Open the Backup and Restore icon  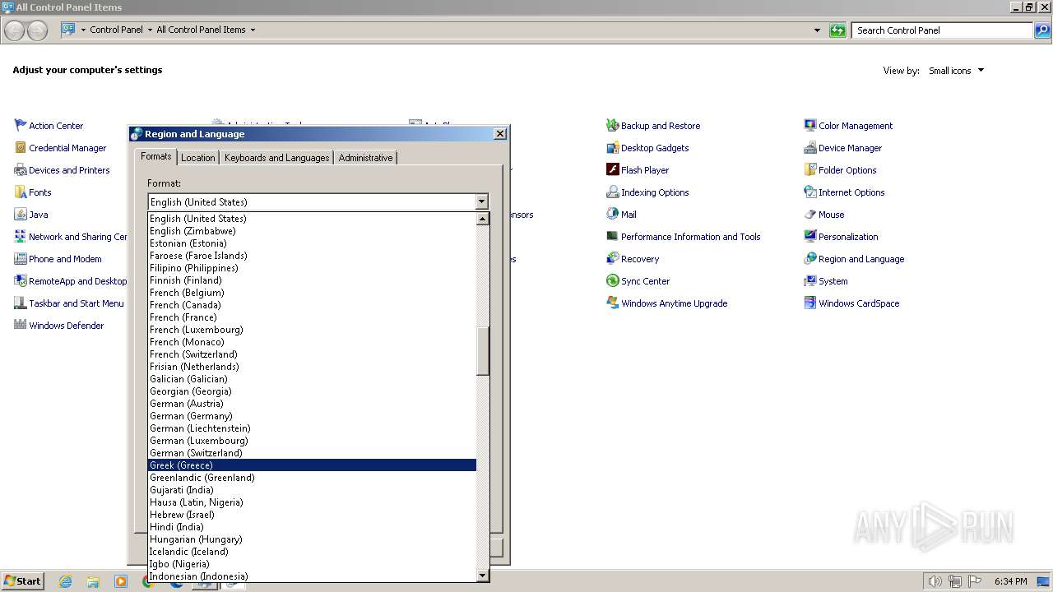[613, 126]
